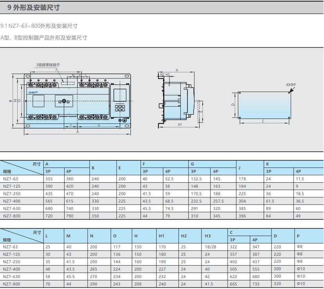Image resolution: width=324 pixels, height=289 pixels.
Task: Click the "P" column header in the second table
Action: (298, 236)
